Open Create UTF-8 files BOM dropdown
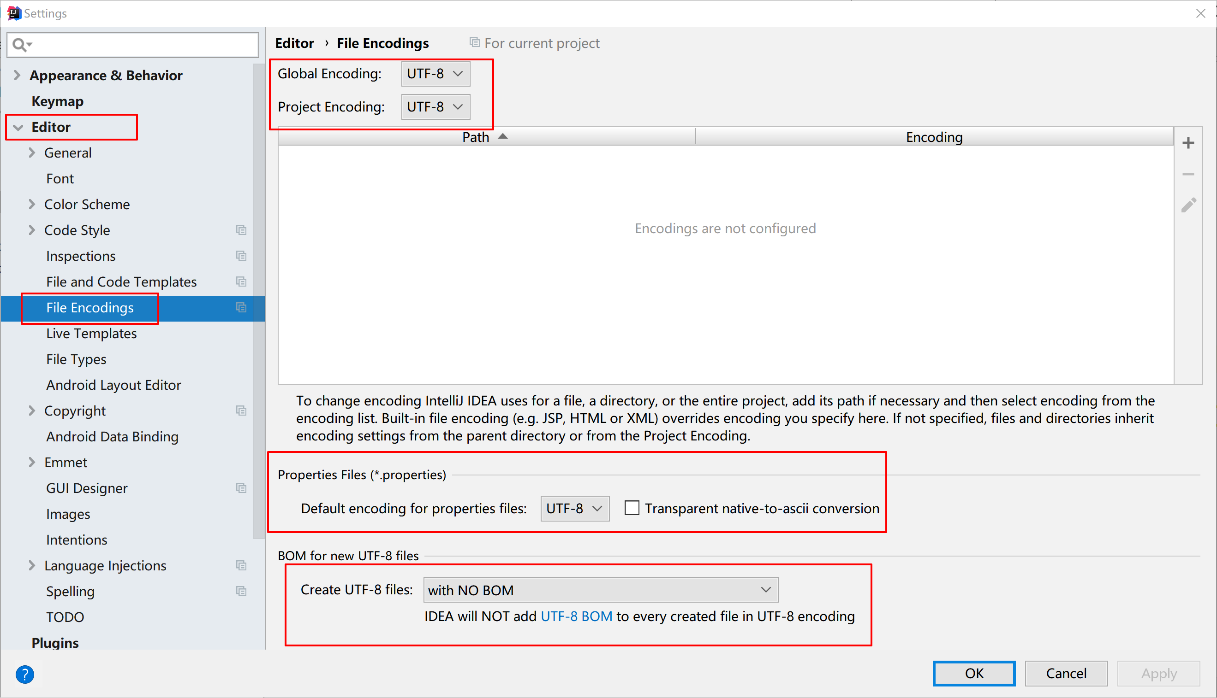The height and width of the screenshot is (698, 1217). point(600,590)
